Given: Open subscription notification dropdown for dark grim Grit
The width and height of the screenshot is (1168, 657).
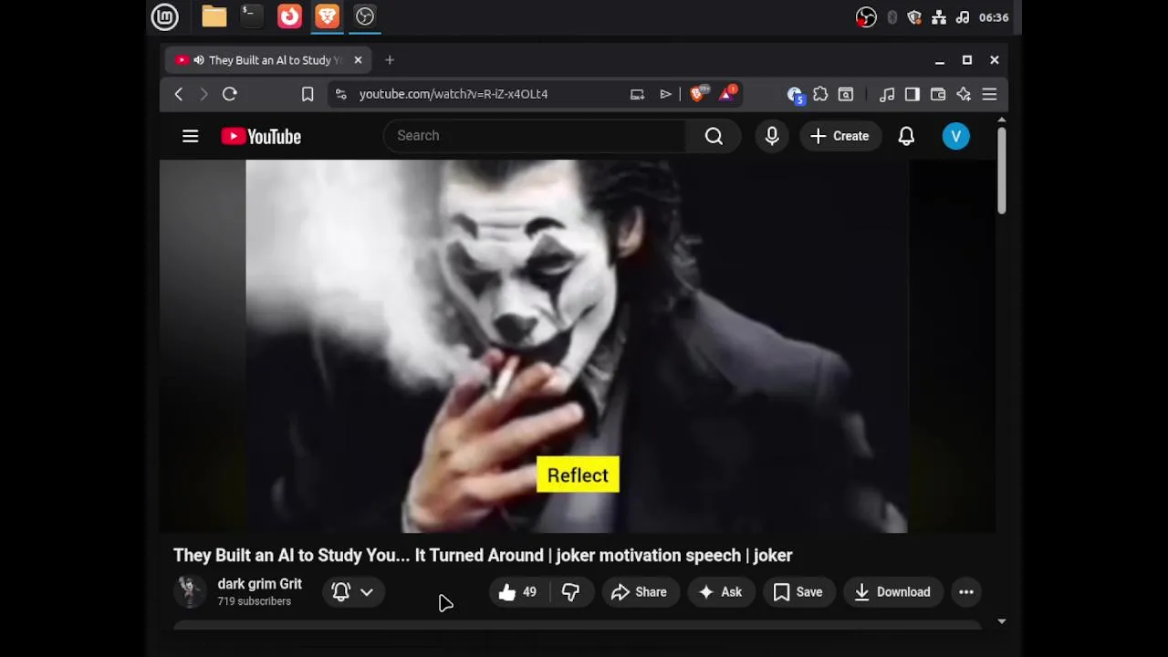Looking at the screenshot, I should click(353, 592).
